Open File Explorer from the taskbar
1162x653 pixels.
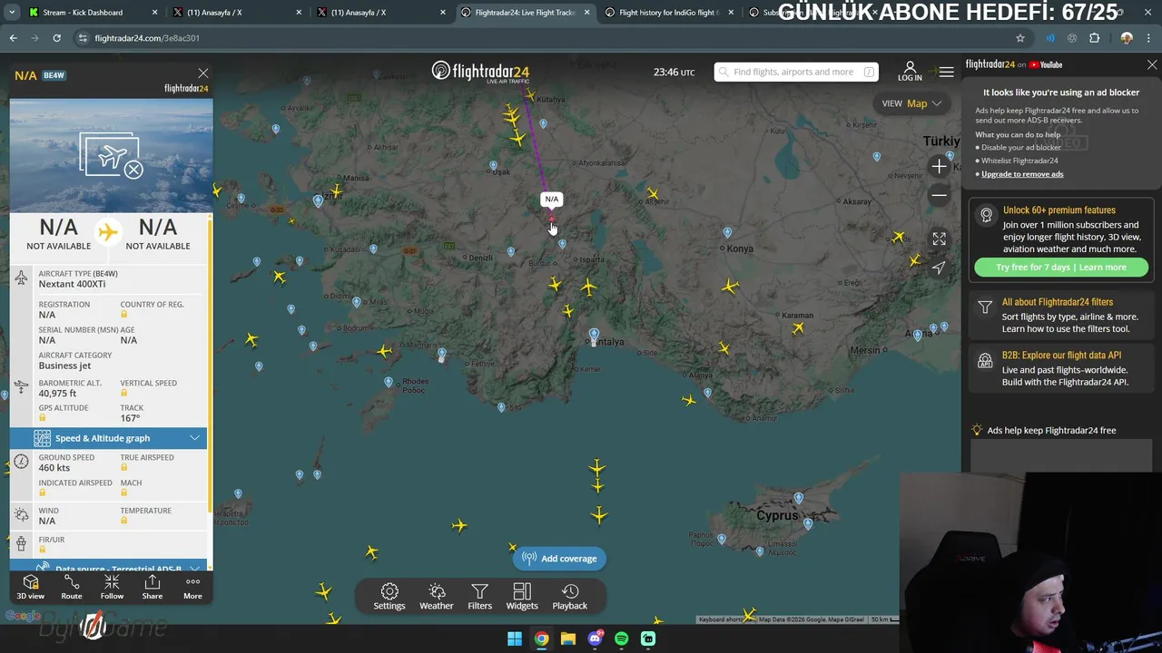(568, 638)
